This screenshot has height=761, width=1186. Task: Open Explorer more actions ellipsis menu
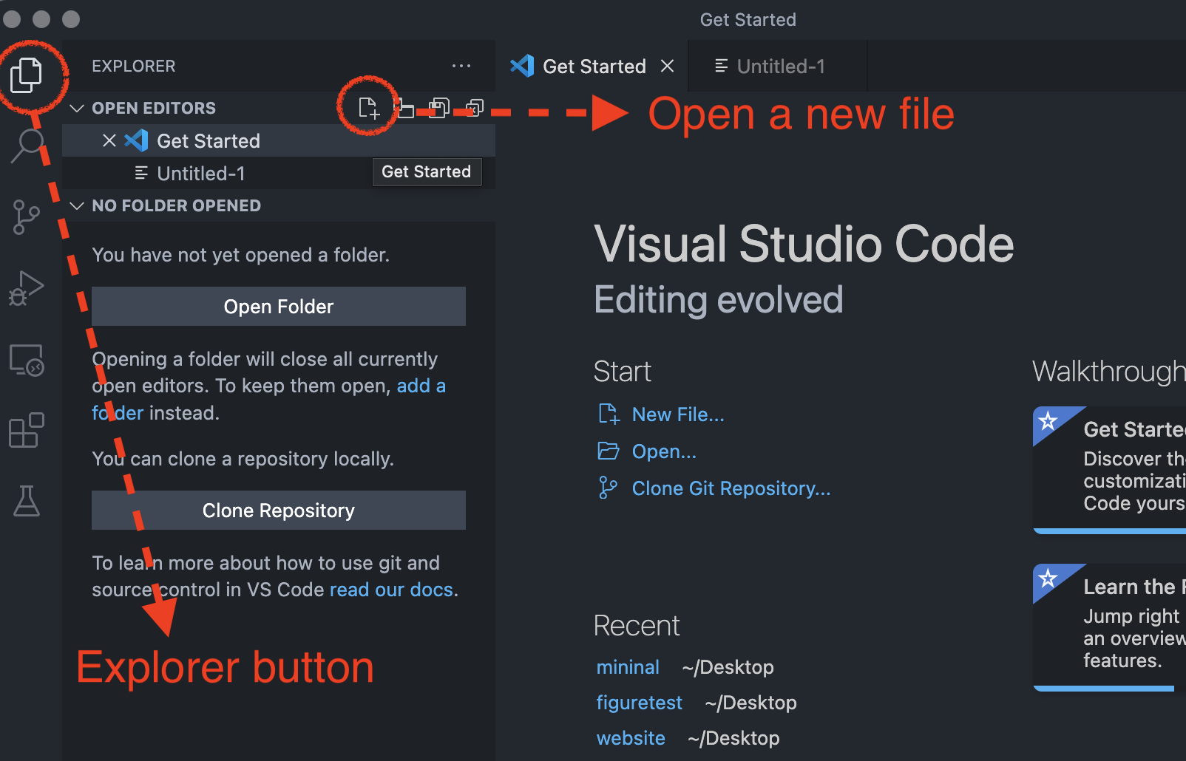click(461, 66)
